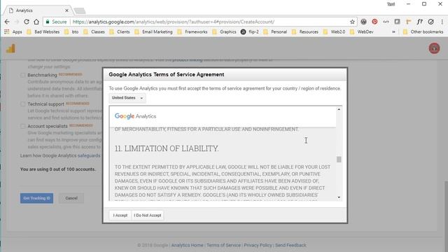Open the user account avatar
Screen dimensions: 448x252
click(434, 48)
